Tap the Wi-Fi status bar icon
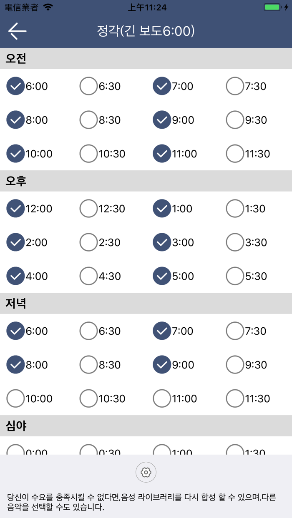 click(x=48, y=7)
